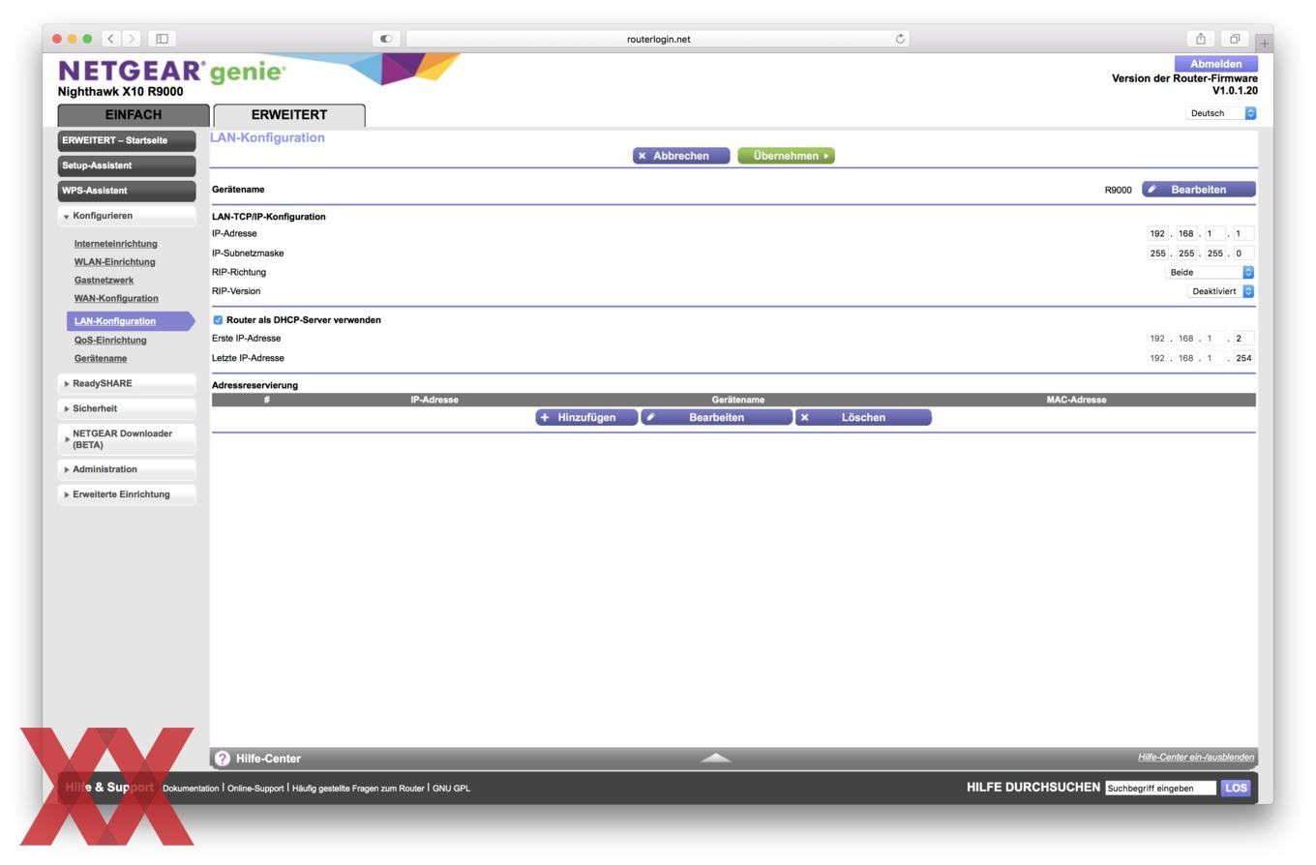The height and width of the screenshot is (865, 1316).
Task: Toggle Hilfe-Center ein-/ausblenden link
Action: click(1196, 758)
